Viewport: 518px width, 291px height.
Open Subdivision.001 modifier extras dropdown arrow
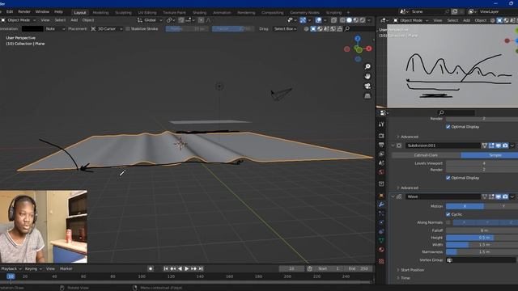point(512,145)
